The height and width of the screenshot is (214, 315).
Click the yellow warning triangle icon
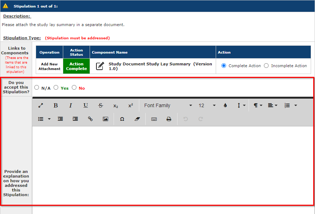[x=5, y=6]
